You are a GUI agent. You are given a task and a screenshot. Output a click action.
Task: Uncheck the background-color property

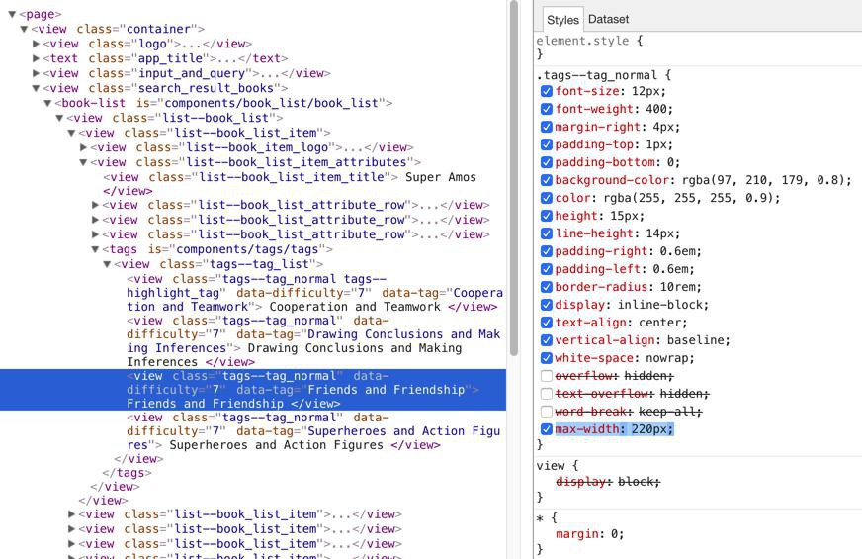tap(547, 180)
